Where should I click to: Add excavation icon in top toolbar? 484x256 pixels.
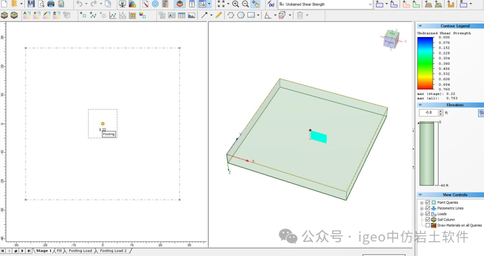click(451, 4)
